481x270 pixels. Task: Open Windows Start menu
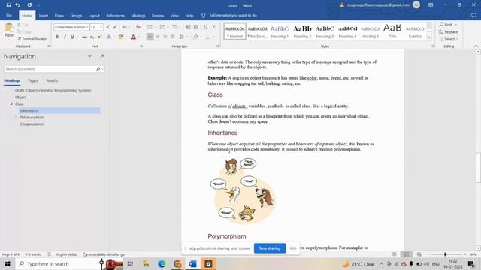[8, 263]
